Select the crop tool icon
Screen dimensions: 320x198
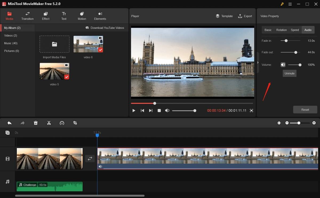(x=75, y=123)
